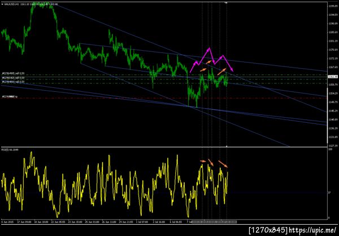Click the '29 Jun 21:55' time axis label

(x=126, y=222)
